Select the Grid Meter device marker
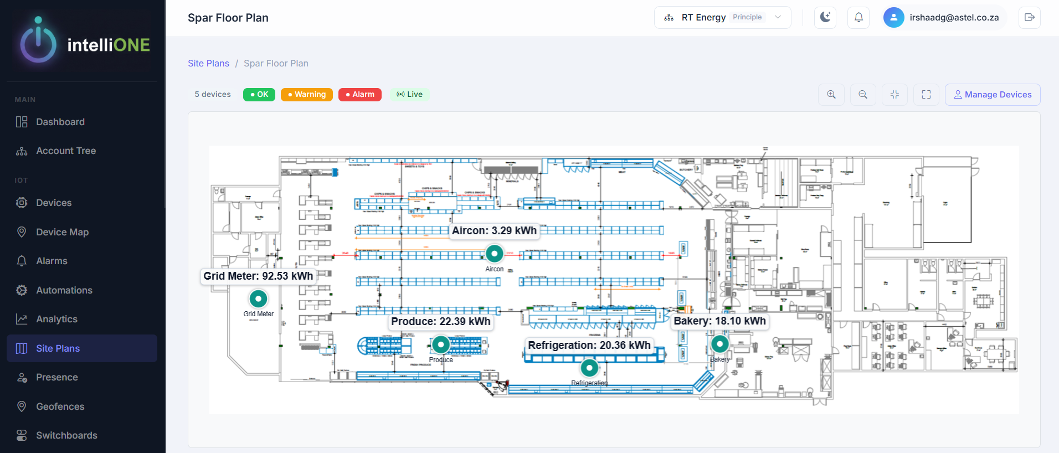1059x453 pixels. [x=258, y=298]
